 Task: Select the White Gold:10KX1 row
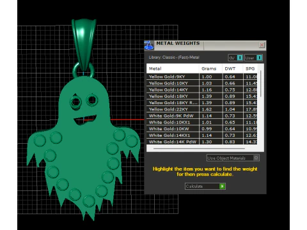click(x=201, y=122)
